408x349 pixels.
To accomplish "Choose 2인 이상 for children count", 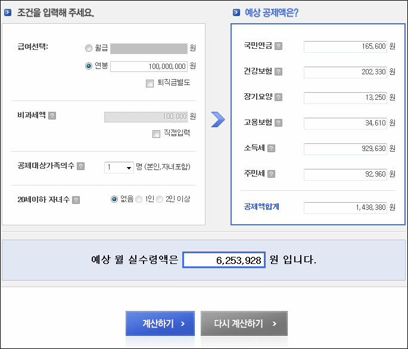I will point(160,199).
